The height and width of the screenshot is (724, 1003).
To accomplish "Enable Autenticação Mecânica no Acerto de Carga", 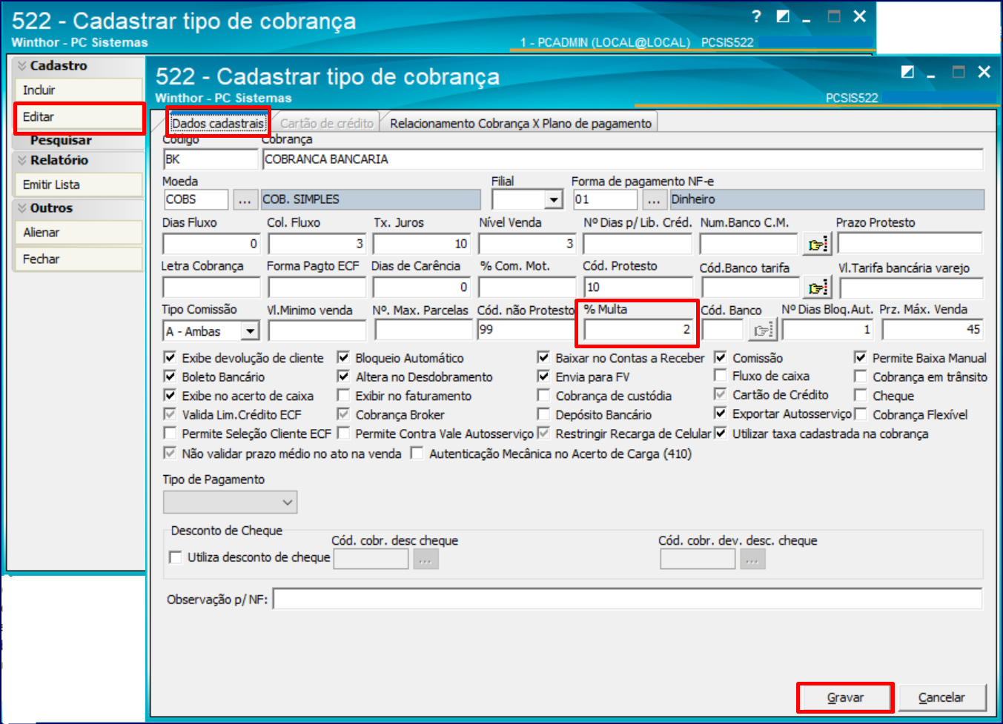I will (x=417, y=453).
